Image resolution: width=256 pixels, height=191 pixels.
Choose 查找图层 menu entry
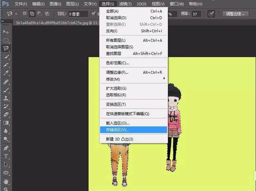point(134,53)
